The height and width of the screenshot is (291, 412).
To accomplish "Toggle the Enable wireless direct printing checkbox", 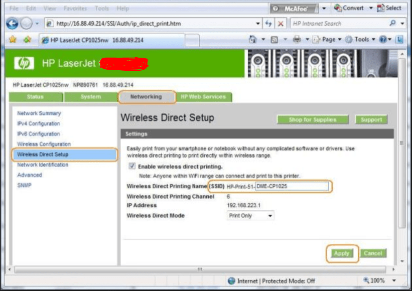I will point(132,166).
